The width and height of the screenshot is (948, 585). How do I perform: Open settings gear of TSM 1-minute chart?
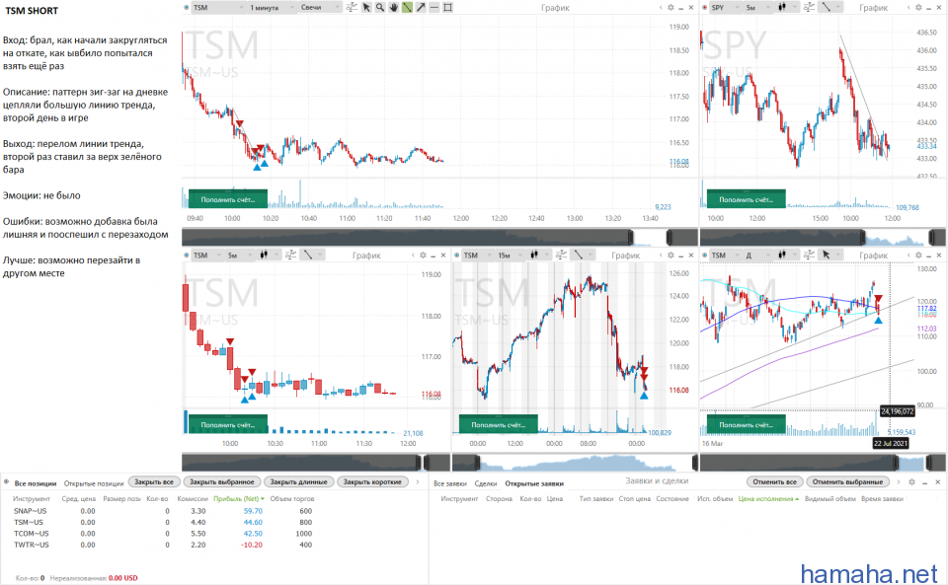click(x=671, y=8)
